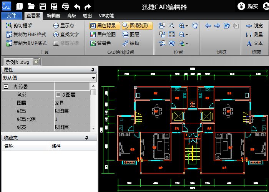This screenshot has height=192, width=269.
Task: Toggle 黑色背景 black background option
Action: point(105,26)
